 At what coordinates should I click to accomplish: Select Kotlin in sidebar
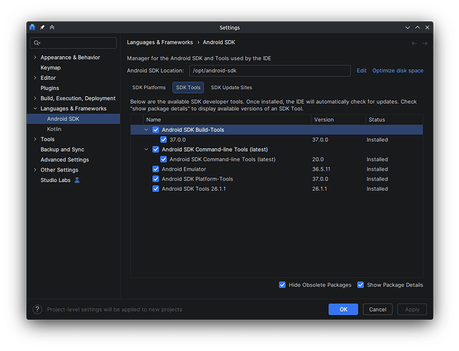(x=54, y=129)
